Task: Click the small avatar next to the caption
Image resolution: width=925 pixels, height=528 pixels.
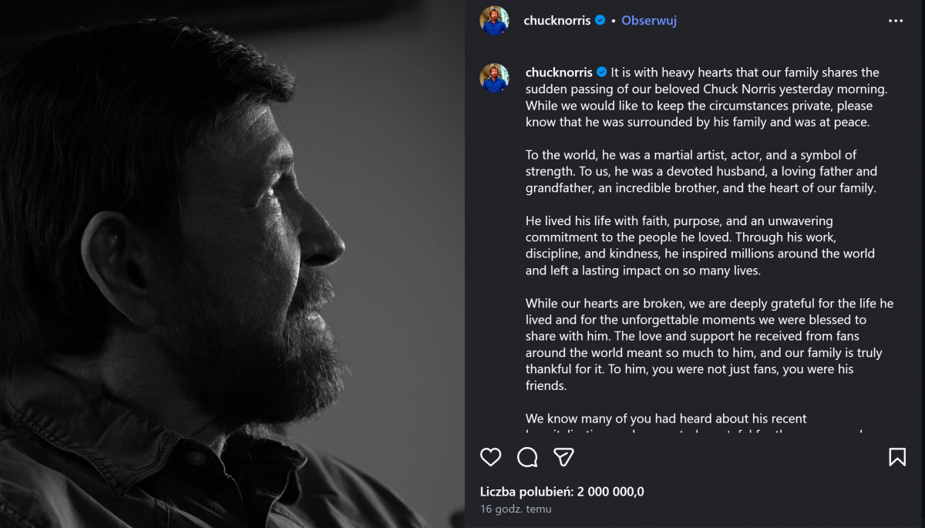Action: coord(494,78)
